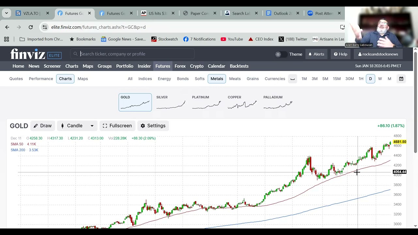The height and width of the screenshot is (235, 418).
Task: Select the 15M timeframe
Action: [337, 79]
